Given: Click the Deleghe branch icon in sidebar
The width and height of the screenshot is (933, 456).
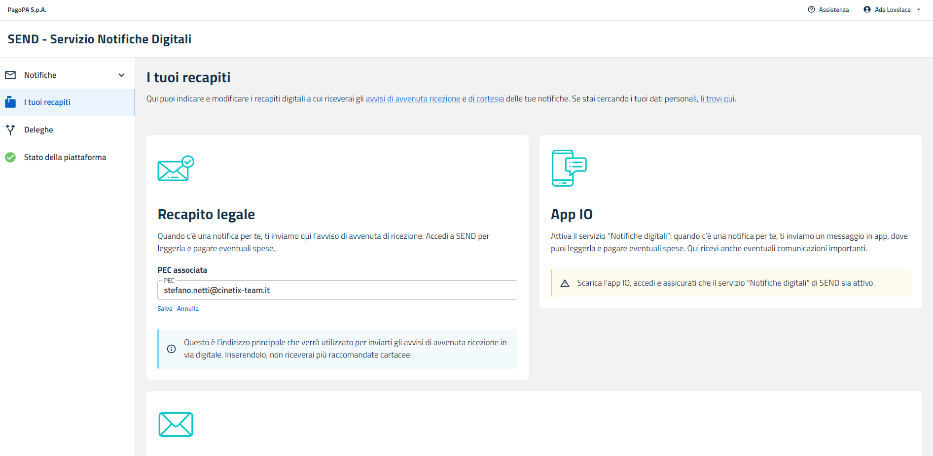Looking at the screenshot, I should tap(10, 130).
